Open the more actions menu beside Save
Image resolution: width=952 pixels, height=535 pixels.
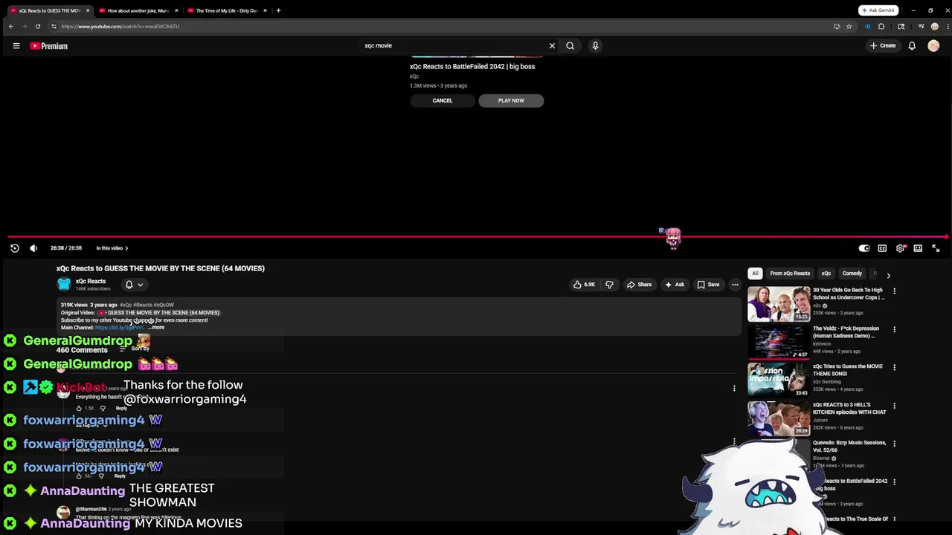pyautogui.click(x=735, y=285)
